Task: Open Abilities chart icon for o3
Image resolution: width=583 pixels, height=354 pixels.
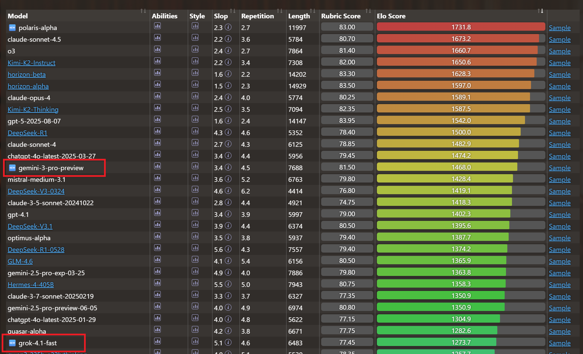Action: (x=157, y=49)
